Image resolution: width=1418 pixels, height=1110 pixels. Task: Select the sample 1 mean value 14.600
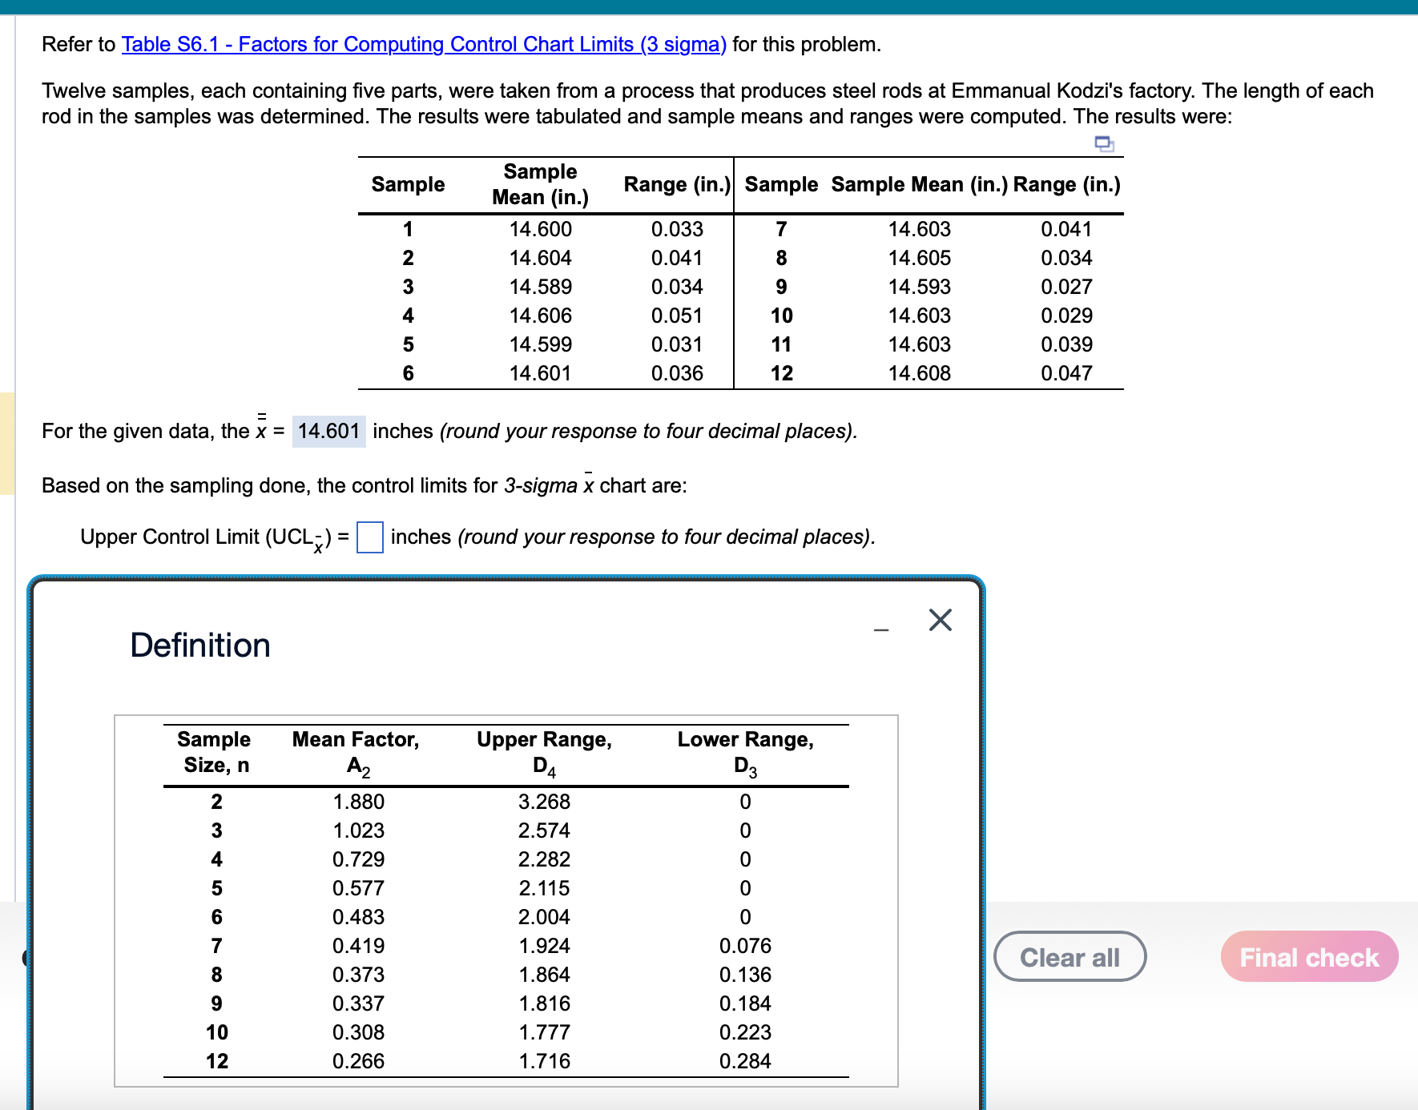541,229
